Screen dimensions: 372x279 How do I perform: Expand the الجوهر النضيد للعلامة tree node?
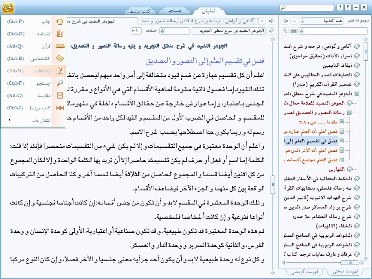coord(349,103)
